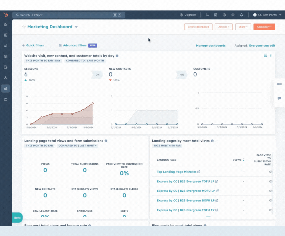285x236 pixels.
Task: Add Quick filters to the dashboard
Action: 33,45
